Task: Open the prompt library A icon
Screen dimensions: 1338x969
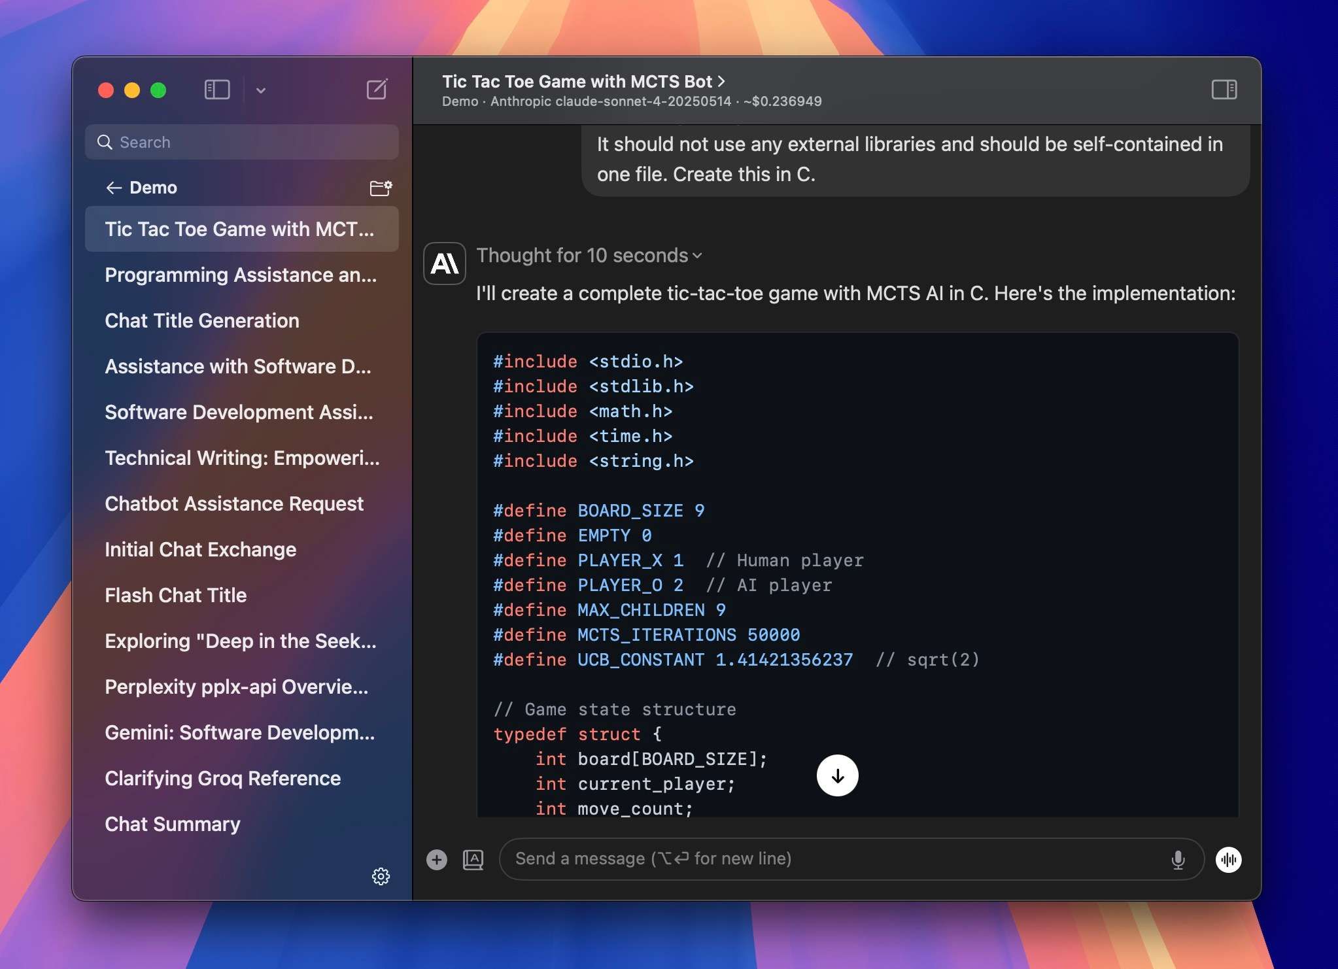Action: click(x=473, y=859)
